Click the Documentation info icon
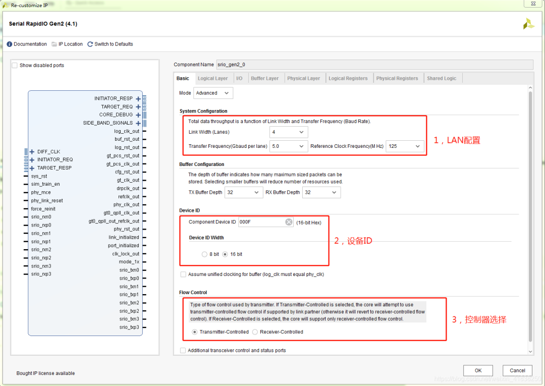 point(10,44)
